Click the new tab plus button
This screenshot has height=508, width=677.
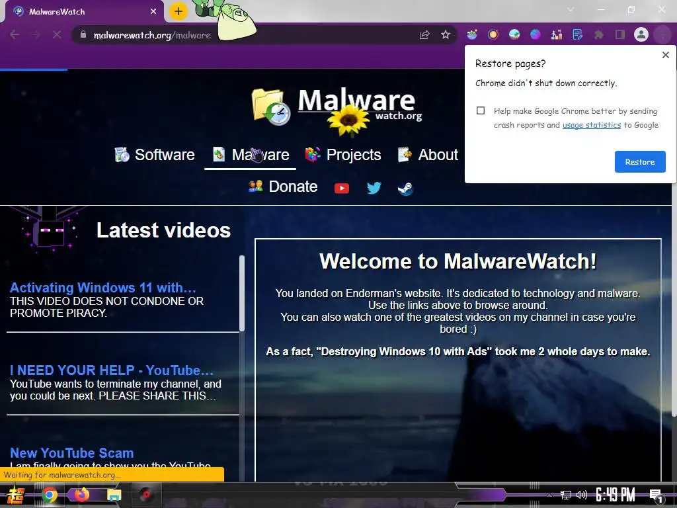[x=178, y=12]
